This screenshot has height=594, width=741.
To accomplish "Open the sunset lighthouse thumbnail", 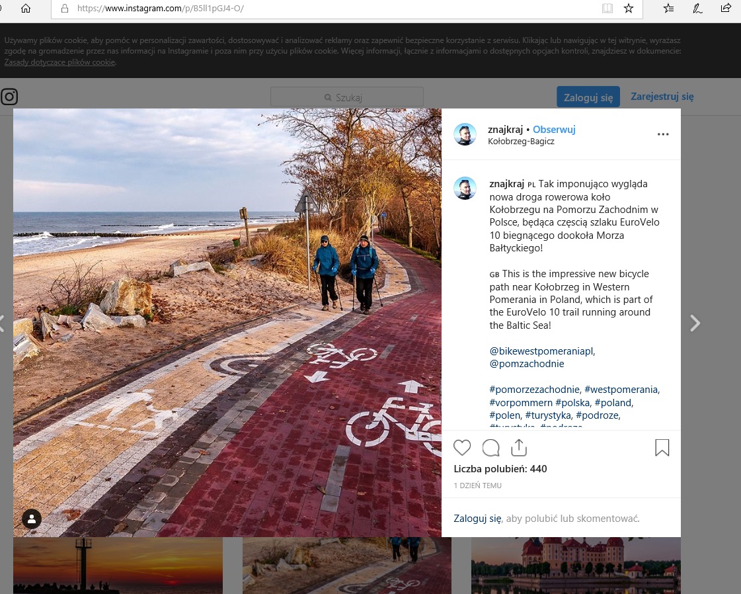I will pyautogui.click(x=118, y=565).
